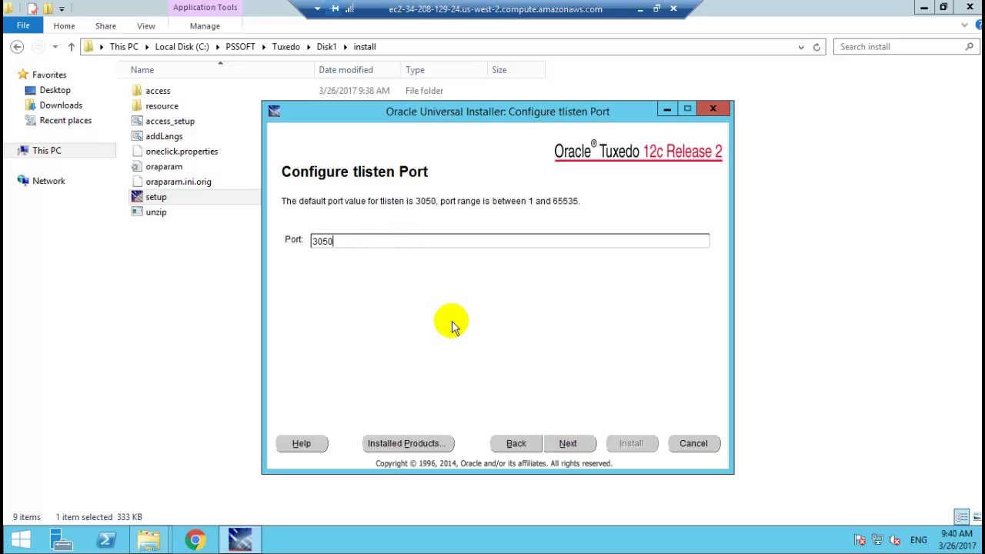Open File Explorer taskbar icon

[x=149, y=540]
